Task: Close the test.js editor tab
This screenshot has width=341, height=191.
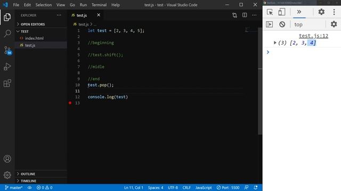Action: point(99,15)
